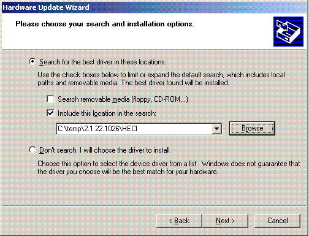309x236 pixels.
Task: Click the 'Use the check boxes below' description
Action: coord(161,78)
